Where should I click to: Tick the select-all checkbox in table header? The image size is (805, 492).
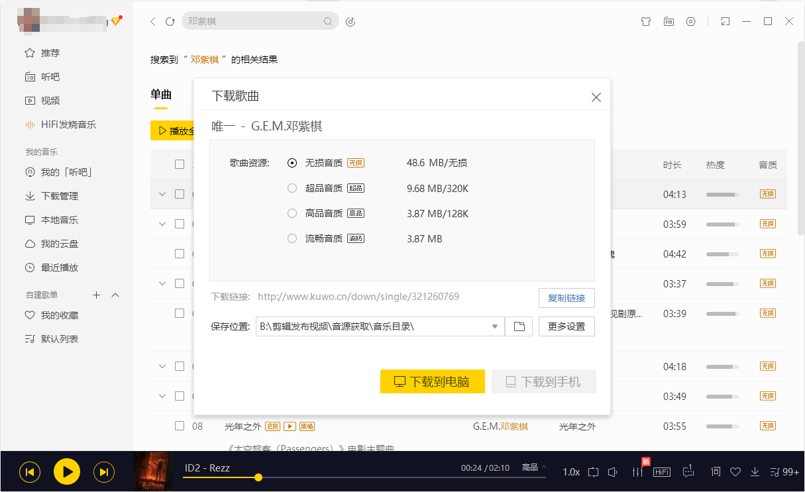click(x=180, y=164)
